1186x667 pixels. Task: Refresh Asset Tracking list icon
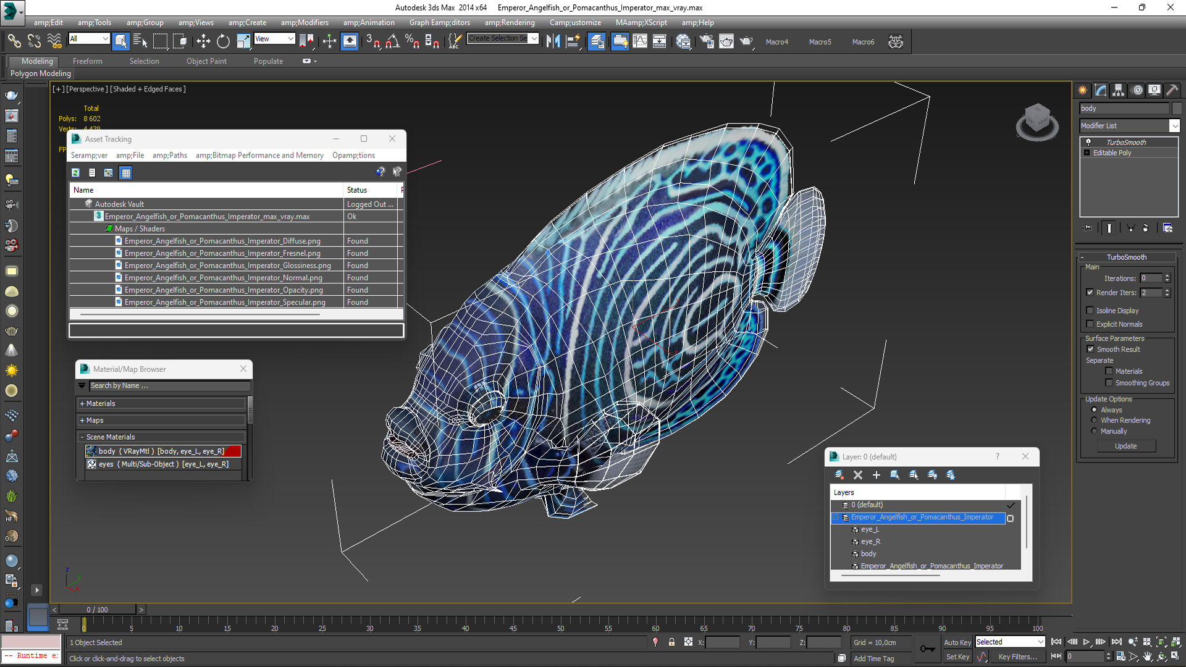(x=75, y=173)
